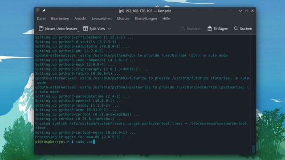Viewport: 285px width, 160px height.
Task: Click the window title '(pi) 192.168.178.103 — Konsole'
Action: [145, 11]
